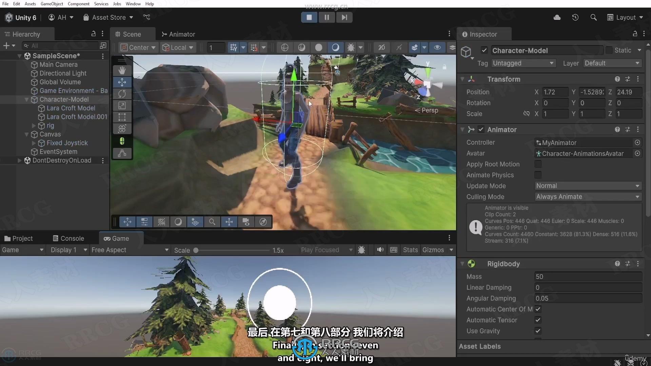Open Display 1 dropdown
This screenshot has width=651, height=366.
[x=69, y=250]
